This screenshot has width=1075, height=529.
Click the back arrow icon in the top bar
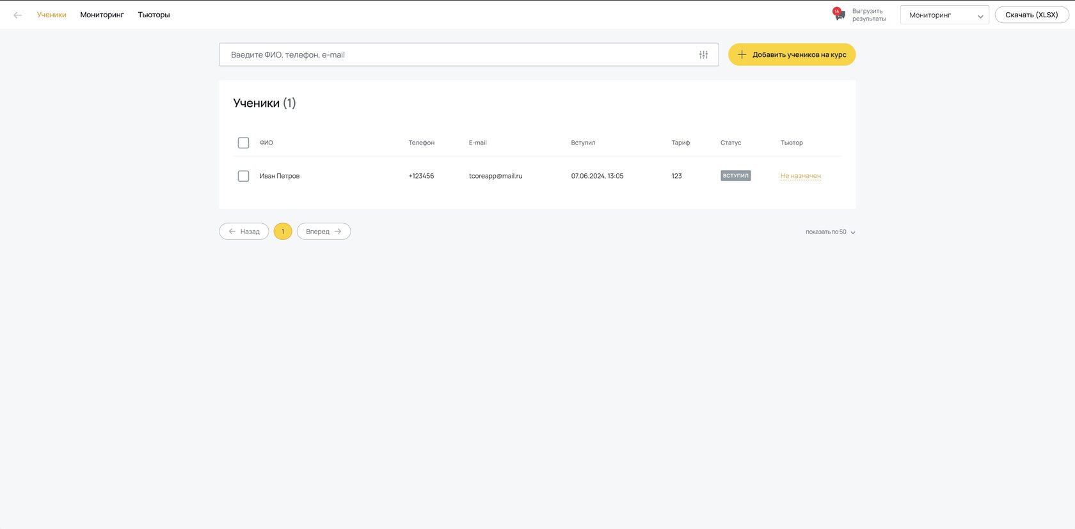[x=18, y=15]
